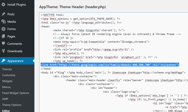Click the Pages sidebar icon

(3, 36)
